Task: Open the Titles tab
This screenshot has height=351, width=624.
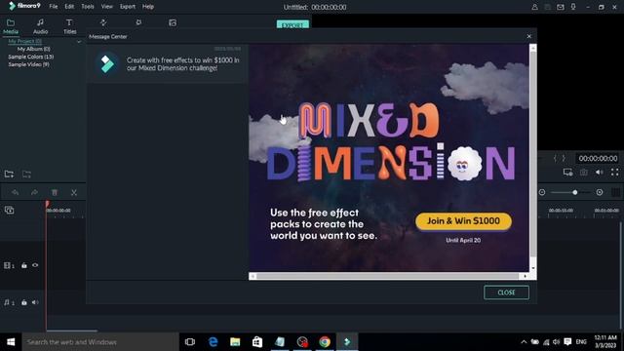Action: 69,26
